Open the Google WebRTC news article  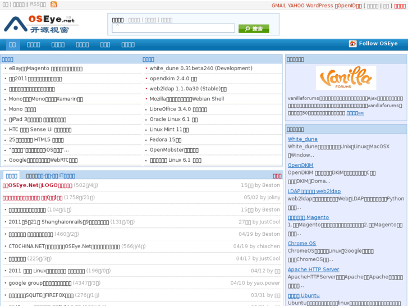click(43, 160)
